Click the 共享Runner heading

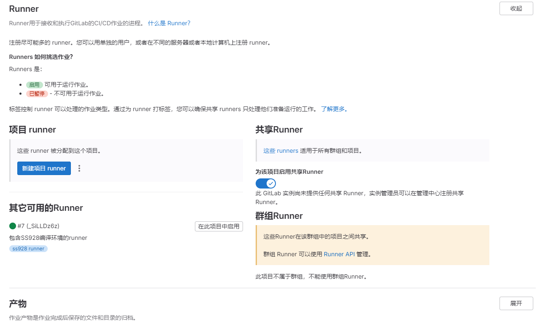(x=279, y=130)
